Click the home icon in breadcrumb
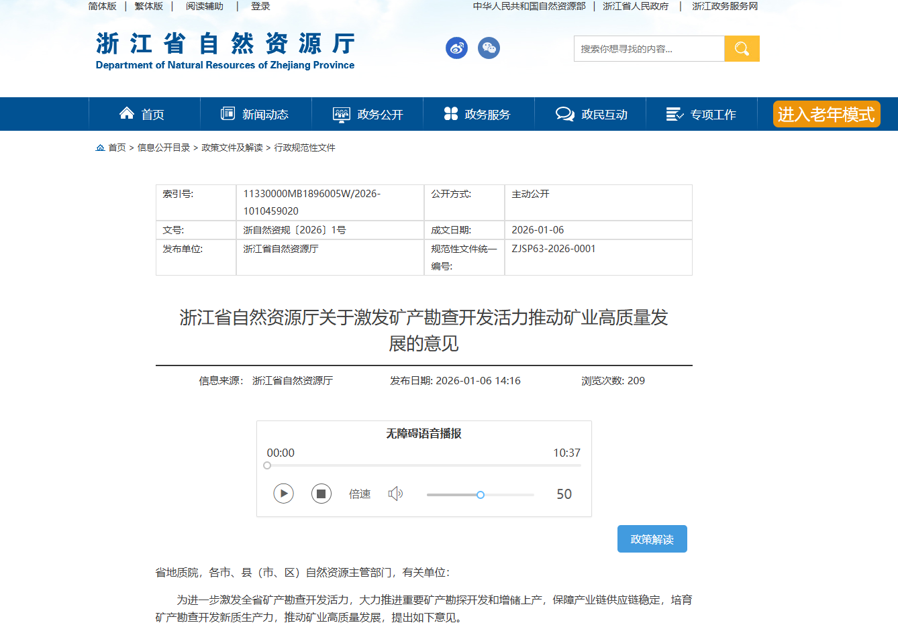This screenshot has width=898, height=625. coord(100,148)
